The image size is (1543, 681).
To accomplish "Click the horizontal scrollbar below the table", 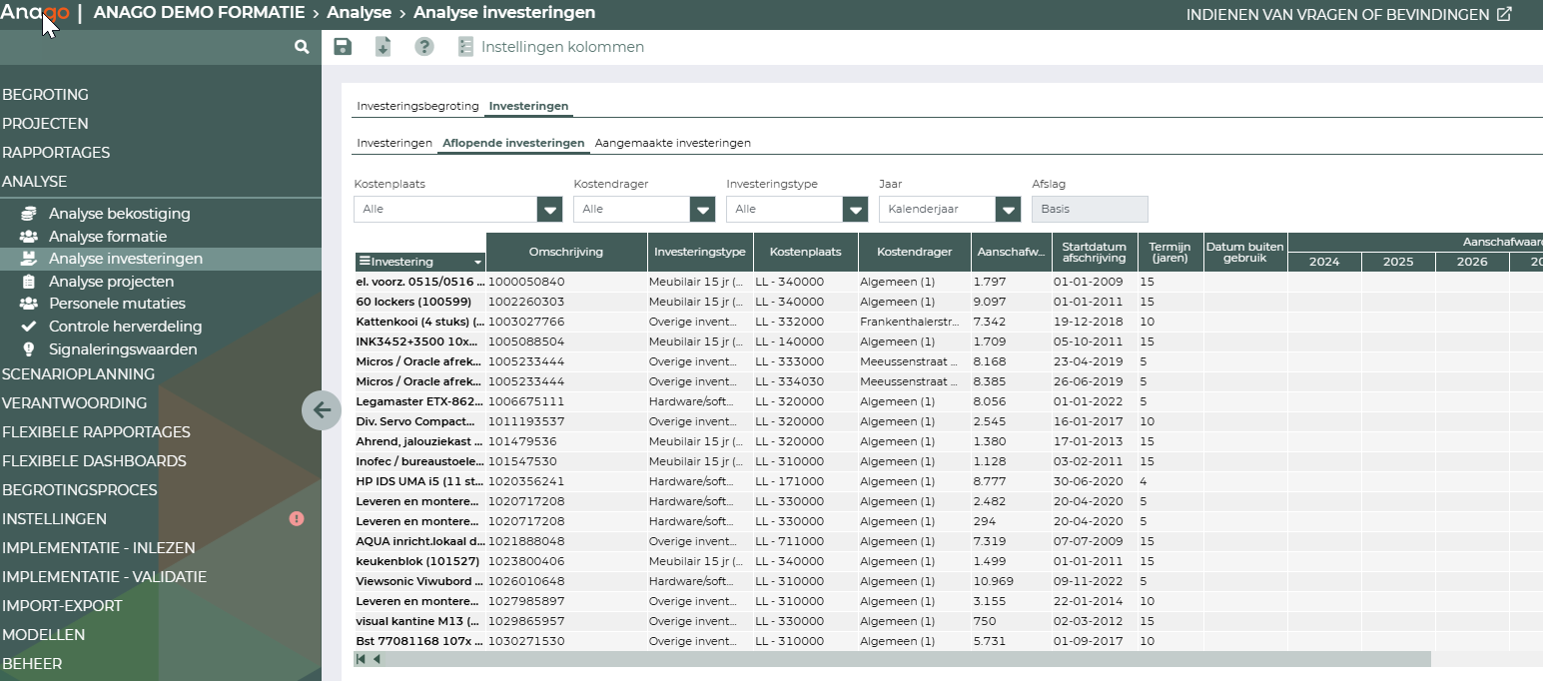I will (x=899, y=659).
